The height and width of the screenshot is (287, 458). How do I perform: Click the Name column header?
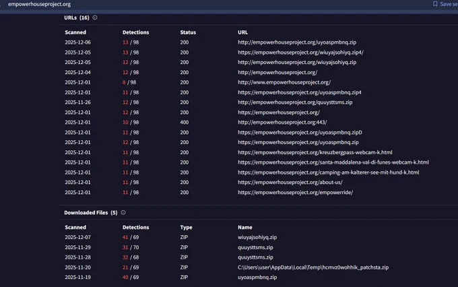[x=244, y=227]
